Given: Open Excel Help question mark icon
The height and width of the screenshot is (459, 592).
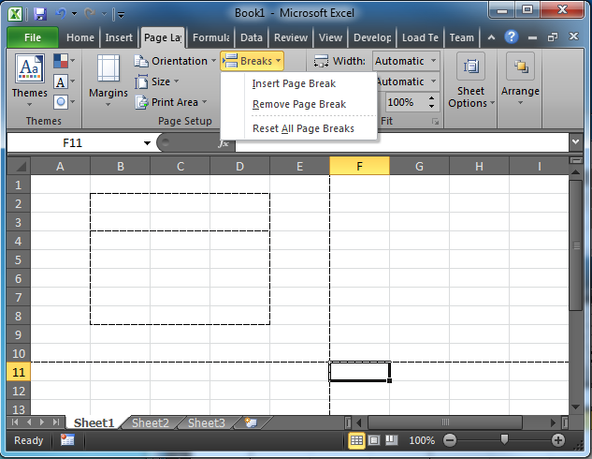Looking at the screenshot, I should 511,37.
